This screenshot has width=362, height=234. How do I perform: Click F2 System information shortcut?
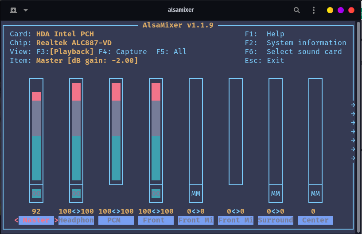pyautogui.click(x=296, y=43)
